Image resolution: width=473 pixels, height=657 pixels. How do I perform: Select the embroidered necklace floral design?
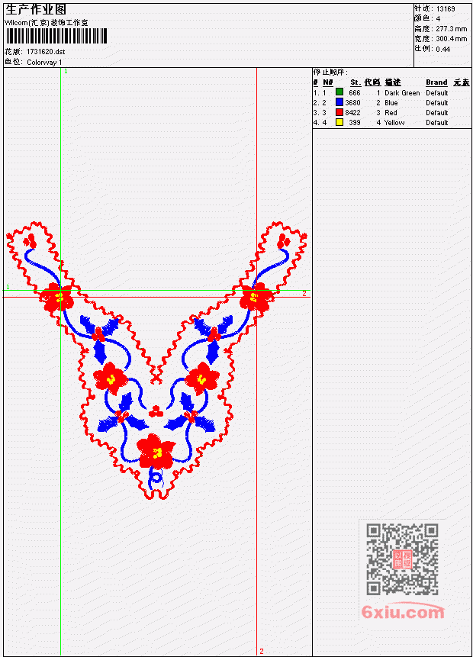[x=156, y=360]
